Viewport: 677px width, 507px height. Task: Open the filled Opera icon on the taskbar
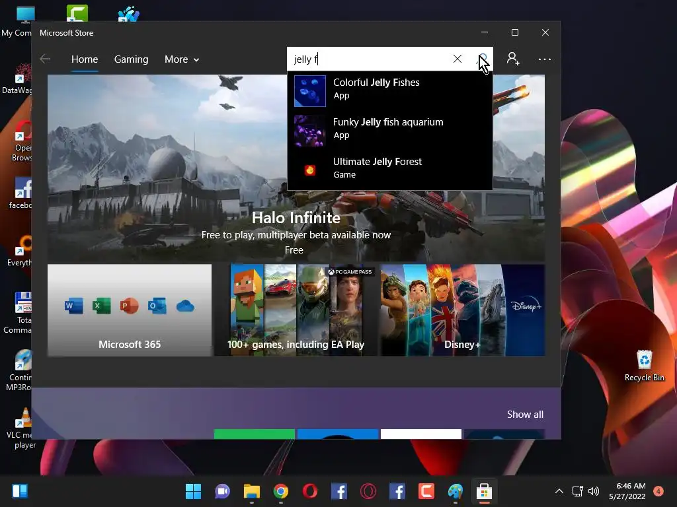[310, 491]
